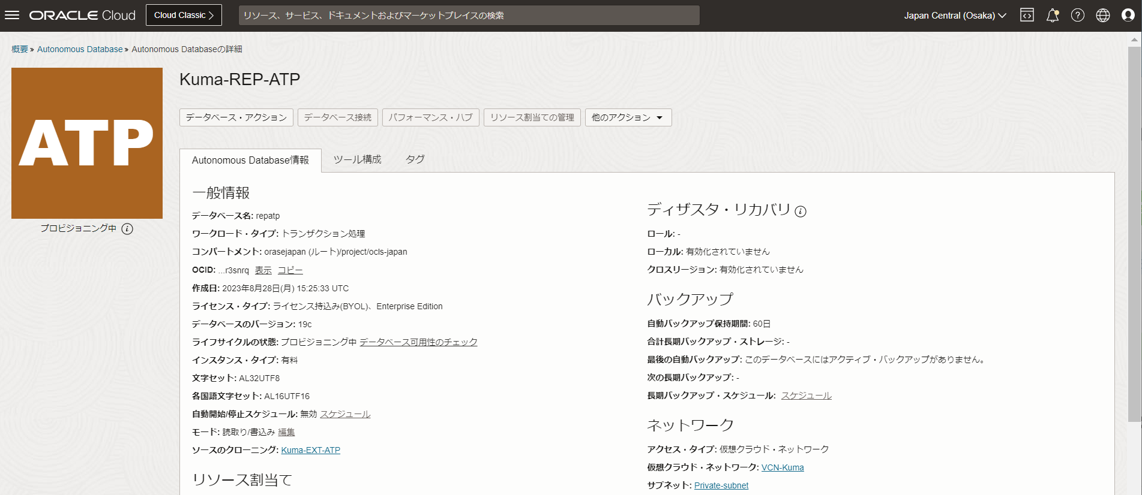Click トランザクション処理 workload type value

click(x=323, y=234)
